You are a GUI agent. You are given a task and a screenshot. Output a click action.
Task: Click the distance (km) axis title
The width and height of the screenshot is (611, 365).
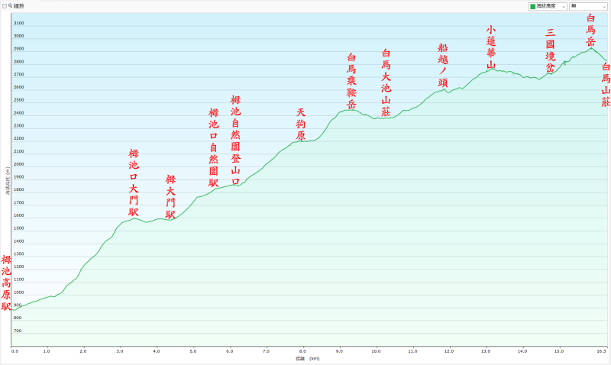[x=308, y=358]
